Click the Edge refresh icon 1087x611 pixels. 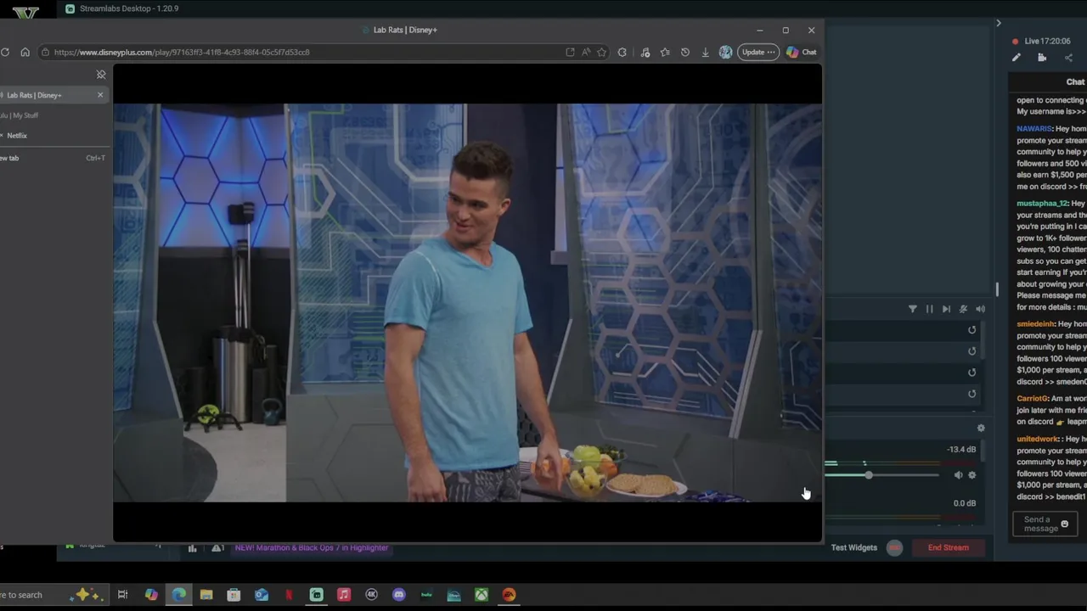5,52
